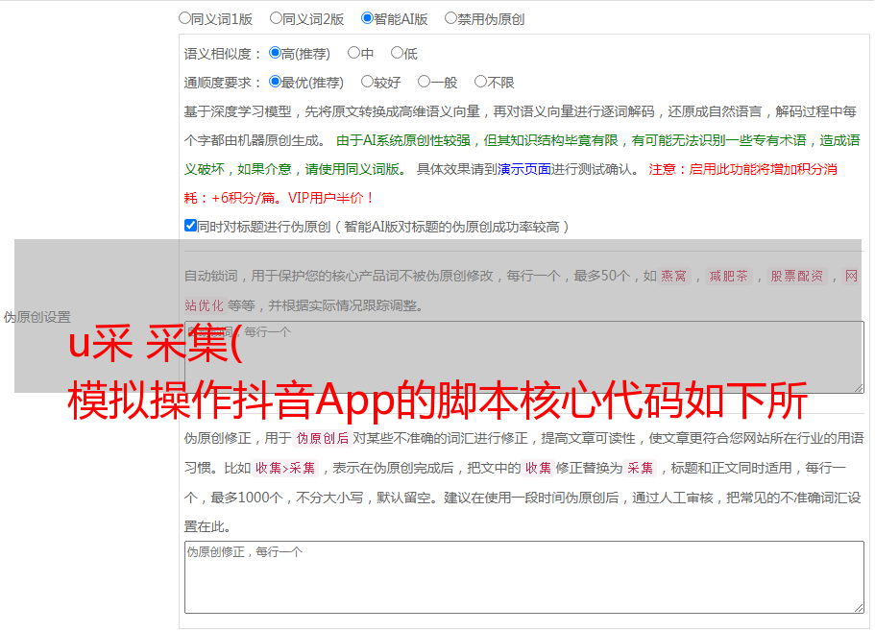Viewport: 875px width, 632px height.
Task: Set 语义相似度 to 低
Action: click(397, 53)
